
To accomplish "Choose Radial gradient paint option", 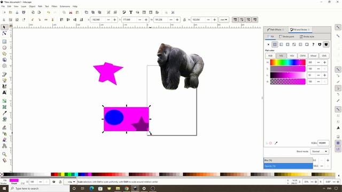I will pos(287,44).
